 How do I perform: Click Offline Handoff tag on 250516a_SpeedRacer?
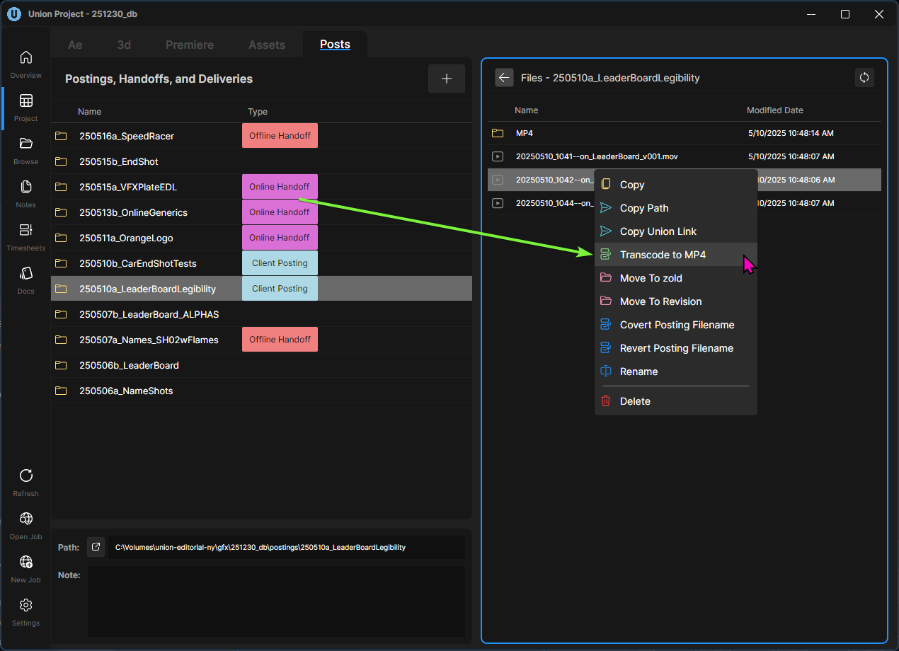[x=280, y=136]
